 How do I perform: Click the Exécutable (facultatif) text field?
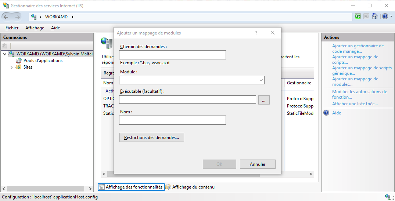(187, 100)
